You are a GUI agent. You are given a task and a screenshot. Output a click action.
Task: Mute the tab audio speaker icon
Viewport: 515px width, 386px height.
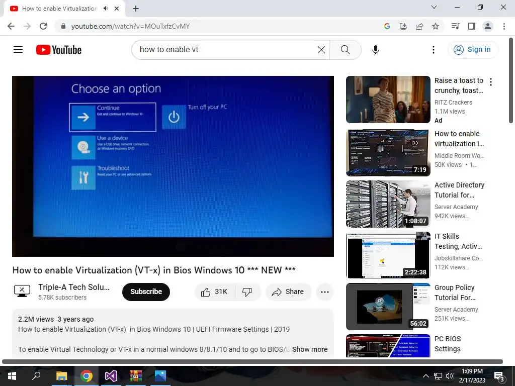106,9
